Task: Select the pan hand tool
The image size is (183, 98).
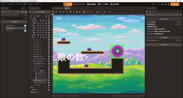Action: pyautogui.click(x=77, y=12)
